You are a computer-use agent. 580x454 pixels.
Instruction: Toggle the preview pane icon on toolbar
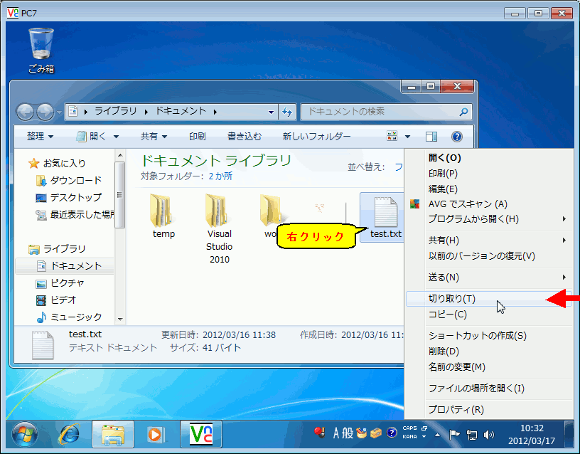(x=432, y=136)
